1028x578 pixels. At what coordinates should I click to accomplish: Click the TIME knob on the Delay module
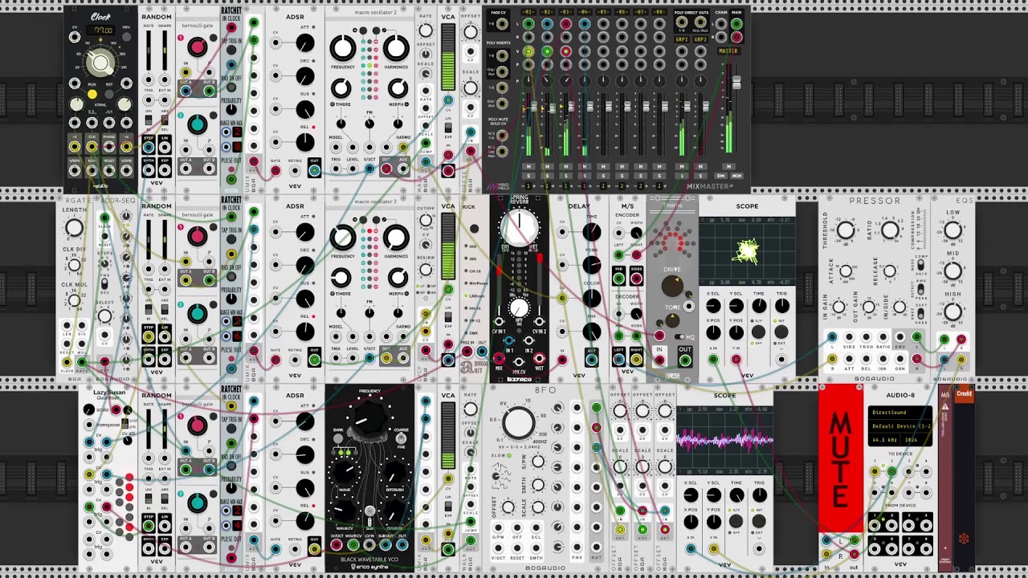point(592,233)
